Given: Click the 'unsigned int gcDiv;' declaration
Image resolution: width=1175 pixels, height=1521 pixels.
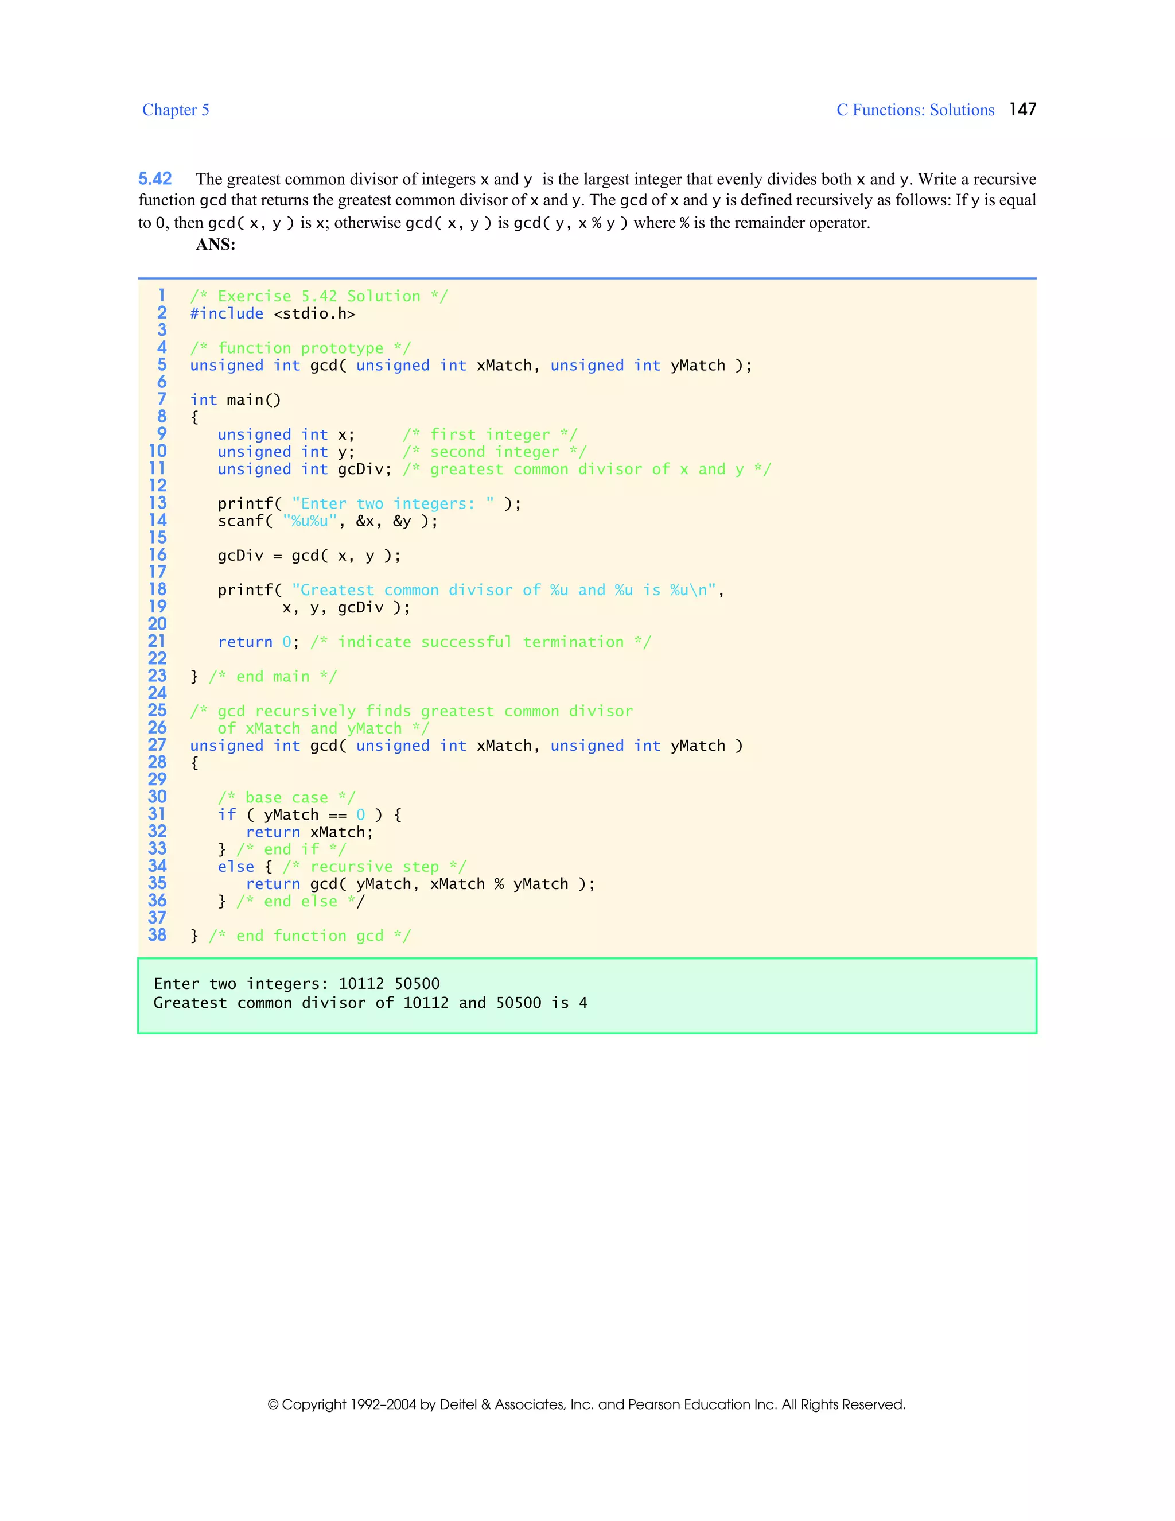Looking at the screenshot, I should (x=305, y=469).
